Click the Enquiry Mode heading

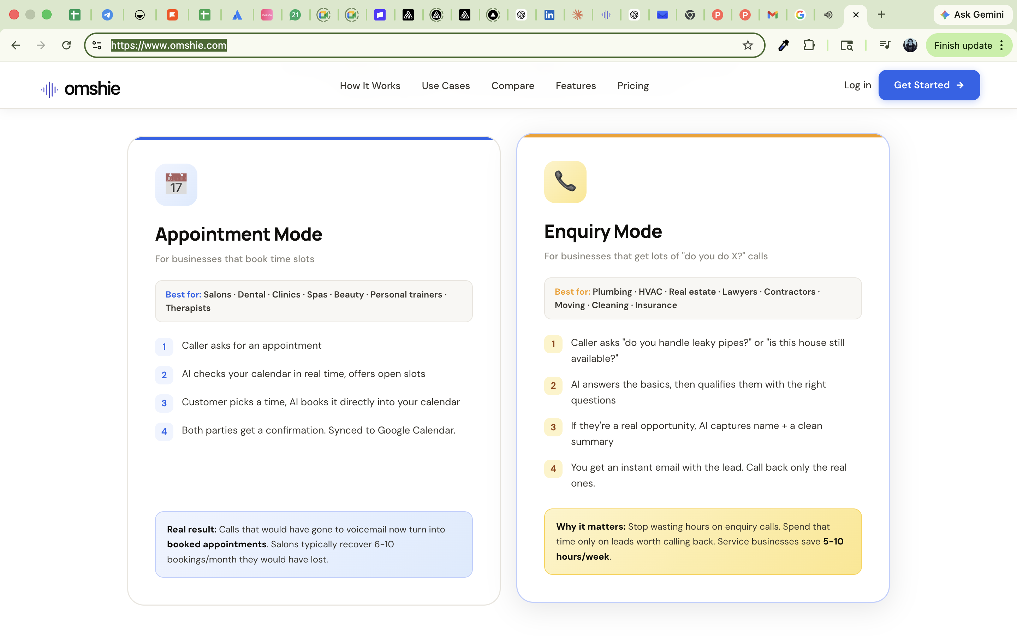[x=603, y=231]
